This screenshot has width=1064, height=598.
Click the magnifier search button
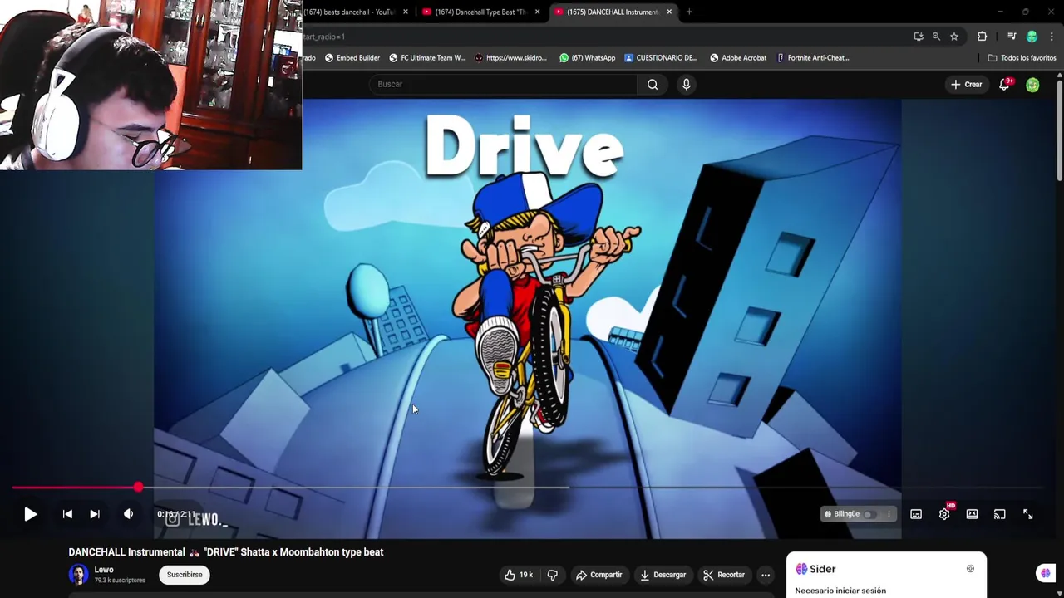653,84
